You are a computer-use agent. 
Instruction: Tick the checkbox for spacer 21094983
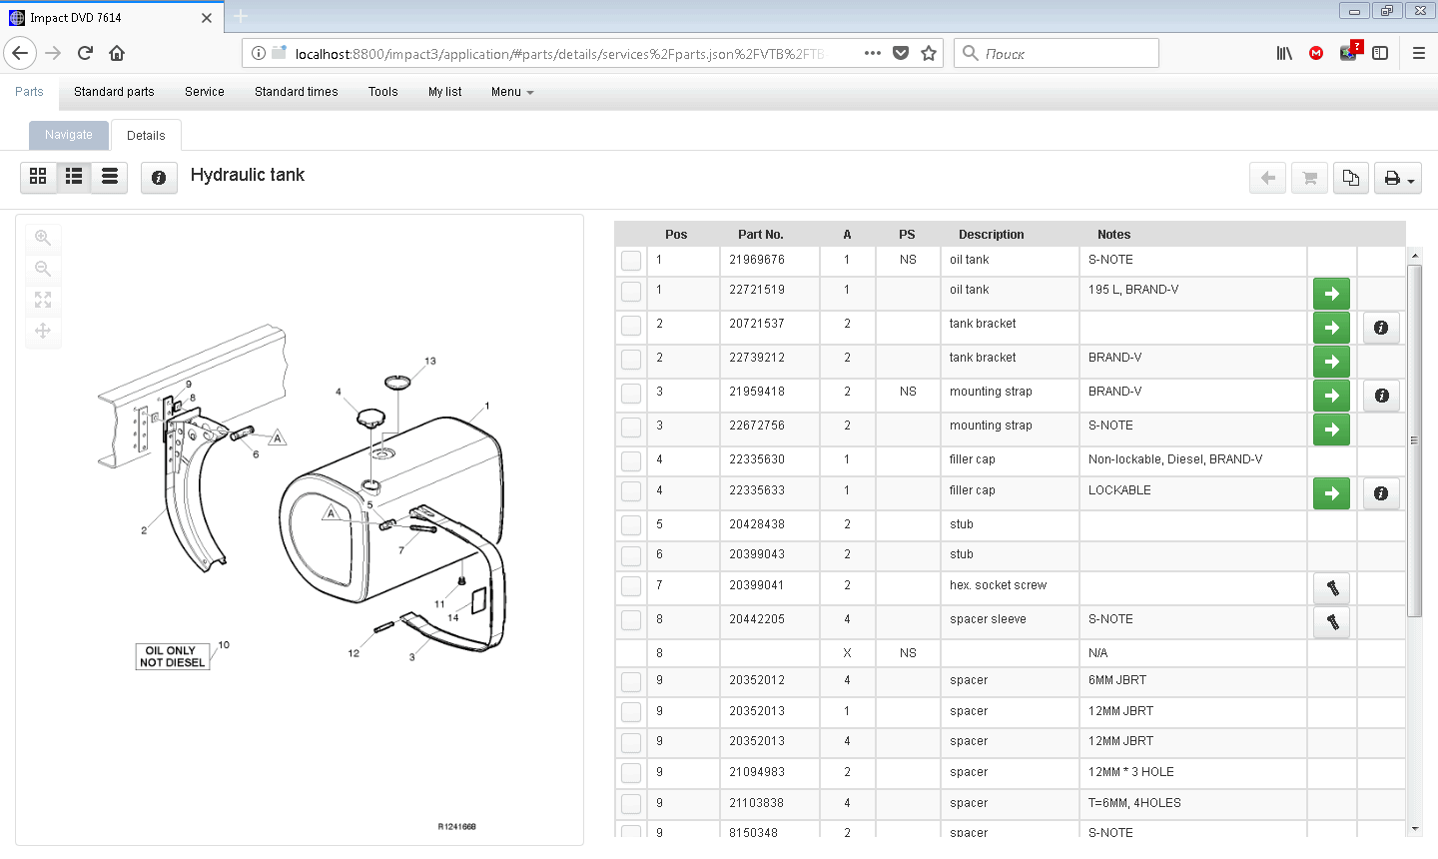point(630,772)
